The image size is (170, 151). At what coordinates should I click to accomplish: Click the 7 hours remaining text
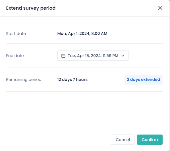(x=80, y=79)
